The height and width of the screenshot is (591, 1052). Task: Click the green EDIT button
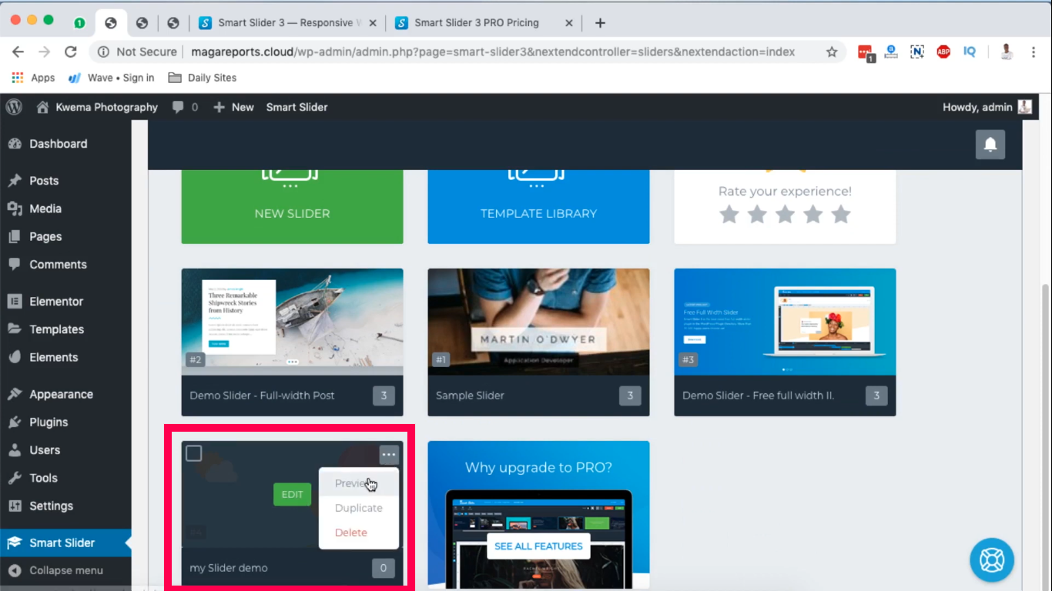(x=292, y=494)
